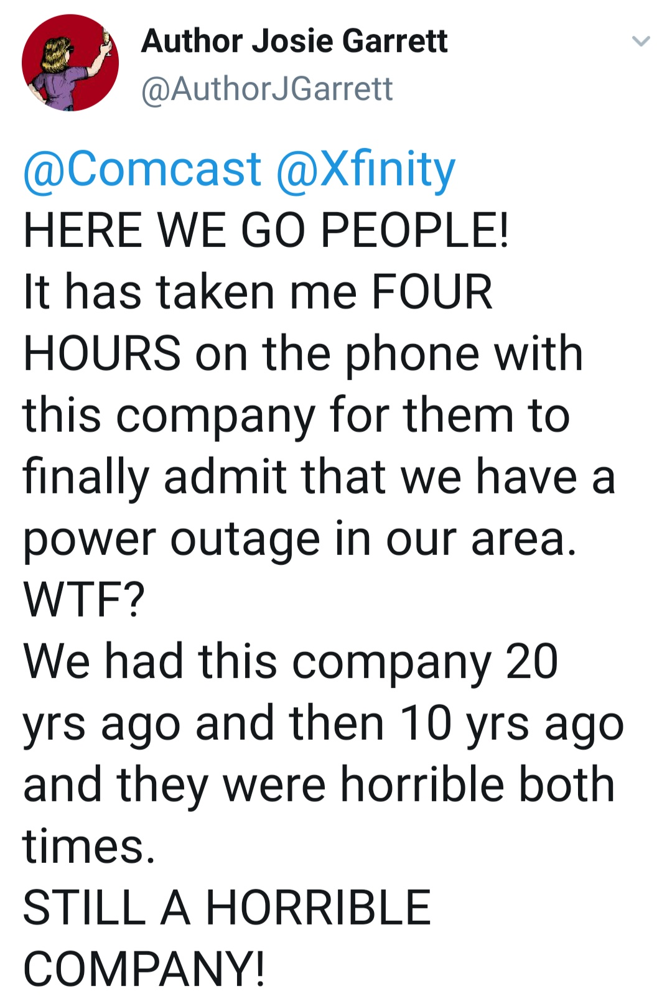Click the Author Josie Garrett display name
Image resolution: width=667 pixels, height=1006 pixels.
click(x=294, y=41)
